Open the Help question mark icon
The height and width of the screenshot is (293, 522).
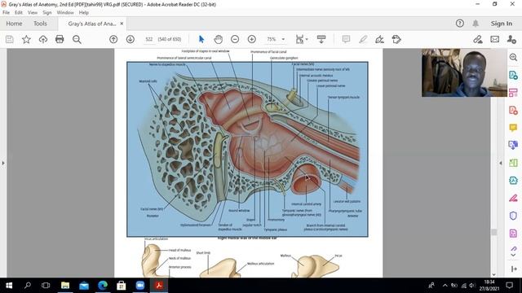tap(459, 24)
